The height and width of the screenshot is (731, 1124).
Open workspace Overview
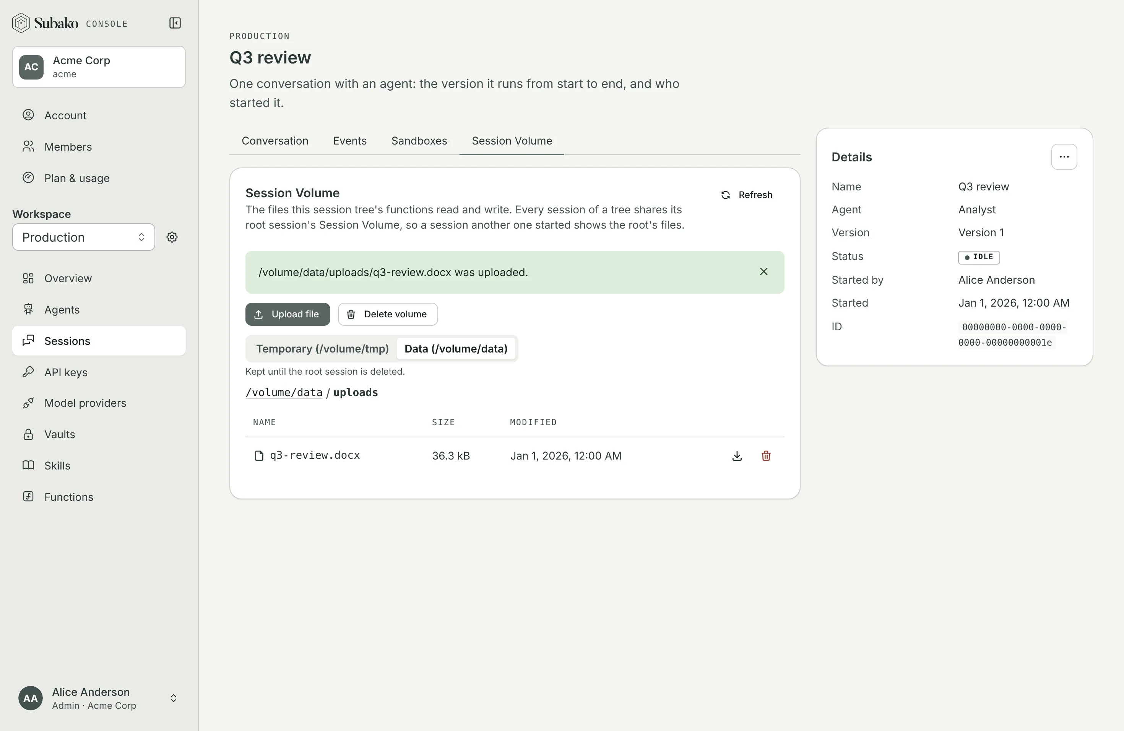(x=99, y=278)
